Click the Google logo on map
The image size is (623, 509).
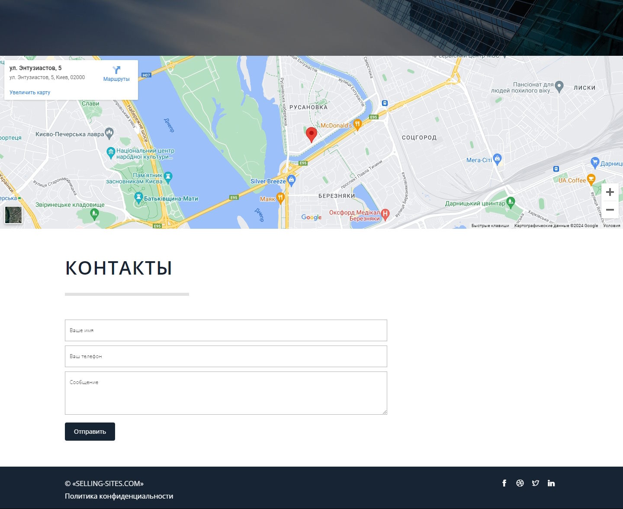[x=311, y=217]
